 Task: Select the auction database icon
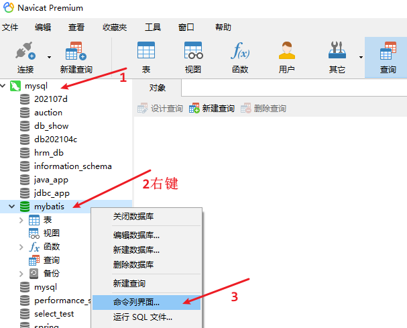point(25,113)
